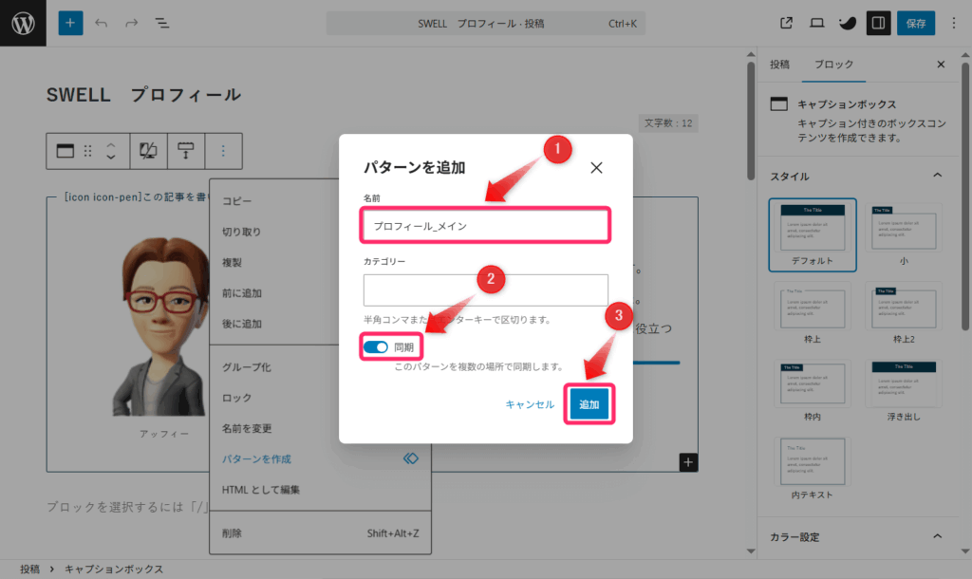Grab the block drag handle
Viewport: 972px width, 579px height.
[x=87, y=151]
